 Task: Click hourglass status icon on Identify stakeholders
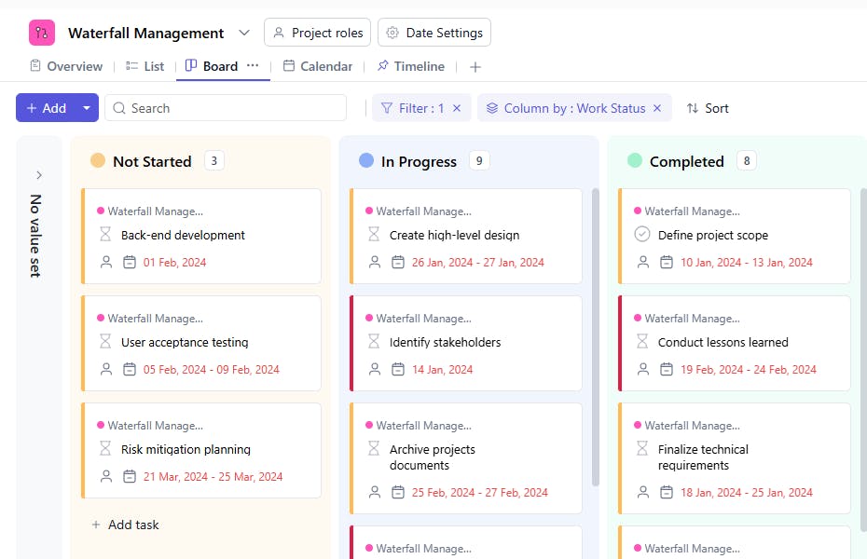(374, 342)
